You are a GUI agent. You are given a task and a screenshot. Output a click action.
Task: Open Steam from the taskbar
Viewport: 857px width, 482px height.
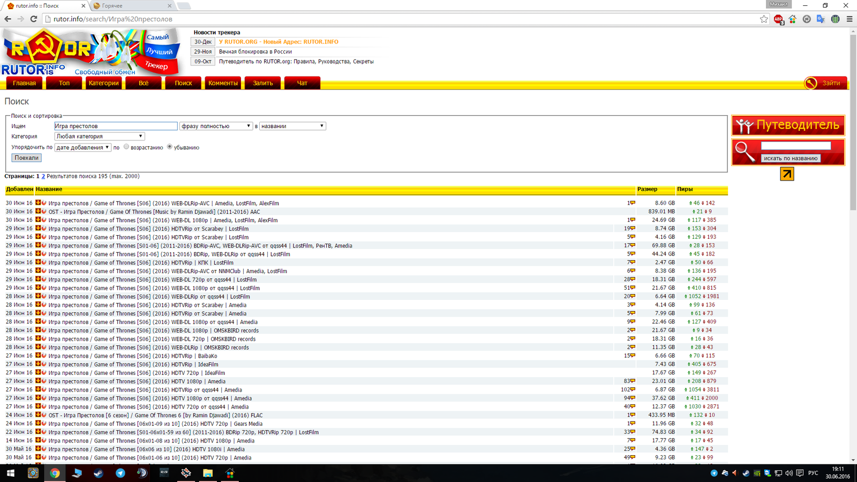[x=99, y=473]
